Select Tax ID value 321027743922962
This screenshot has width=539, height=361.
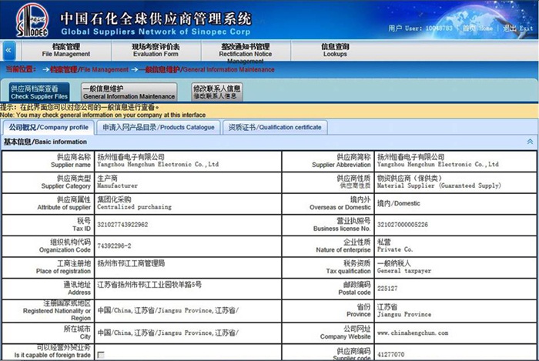pyautogui.click(x=122, y=225)
